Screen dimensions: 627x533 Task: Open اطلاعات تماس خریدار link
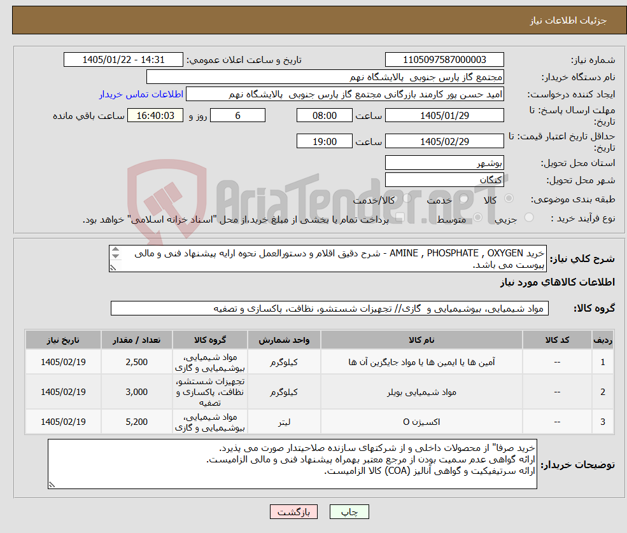pos(141,94)
